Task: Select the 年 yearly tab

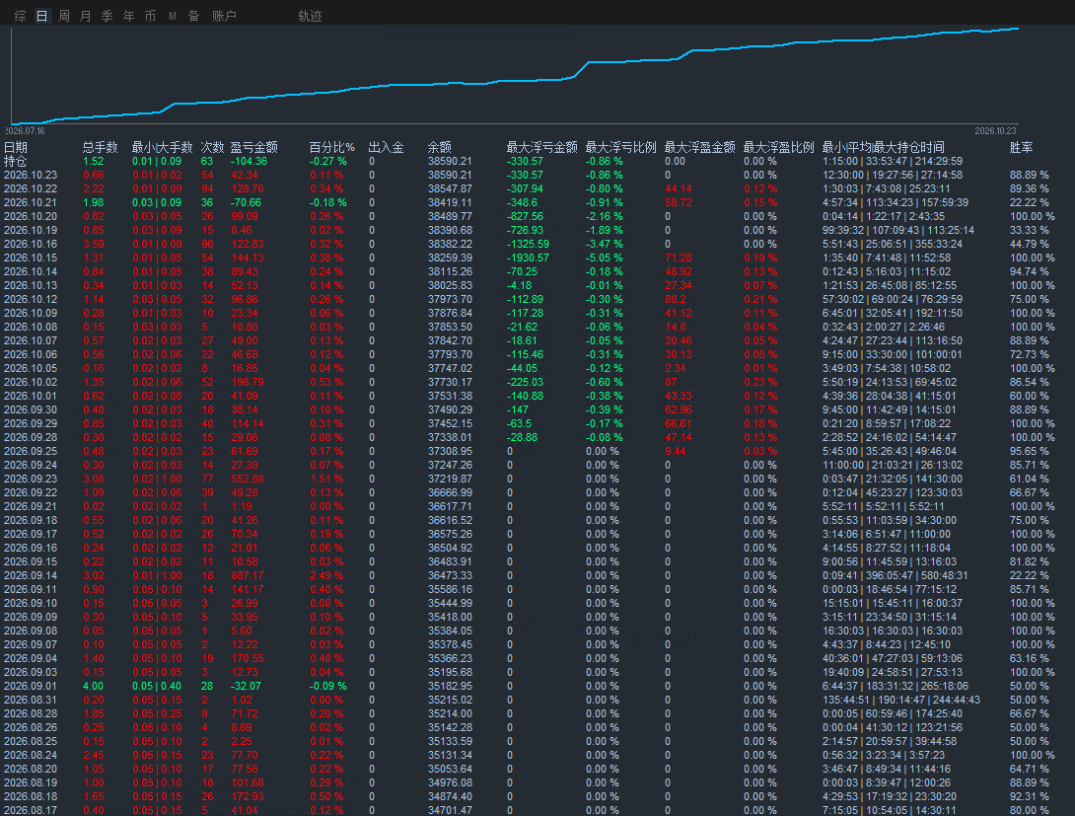Action: [128, 16]
